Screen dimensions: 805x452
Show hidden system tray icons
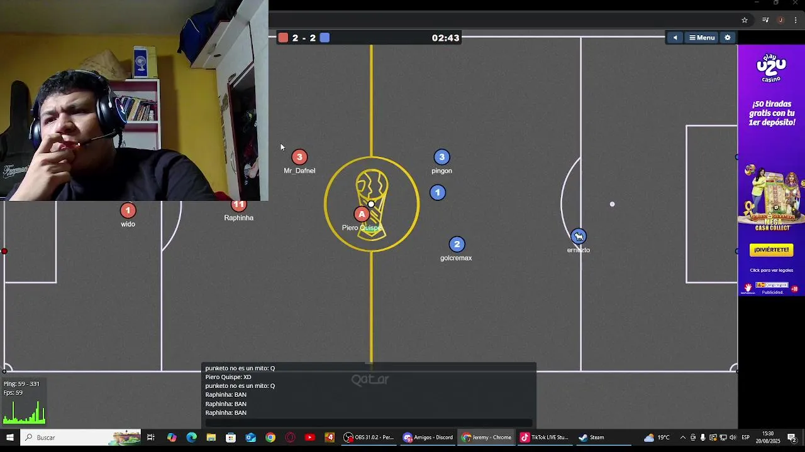[x=683, y=438]
